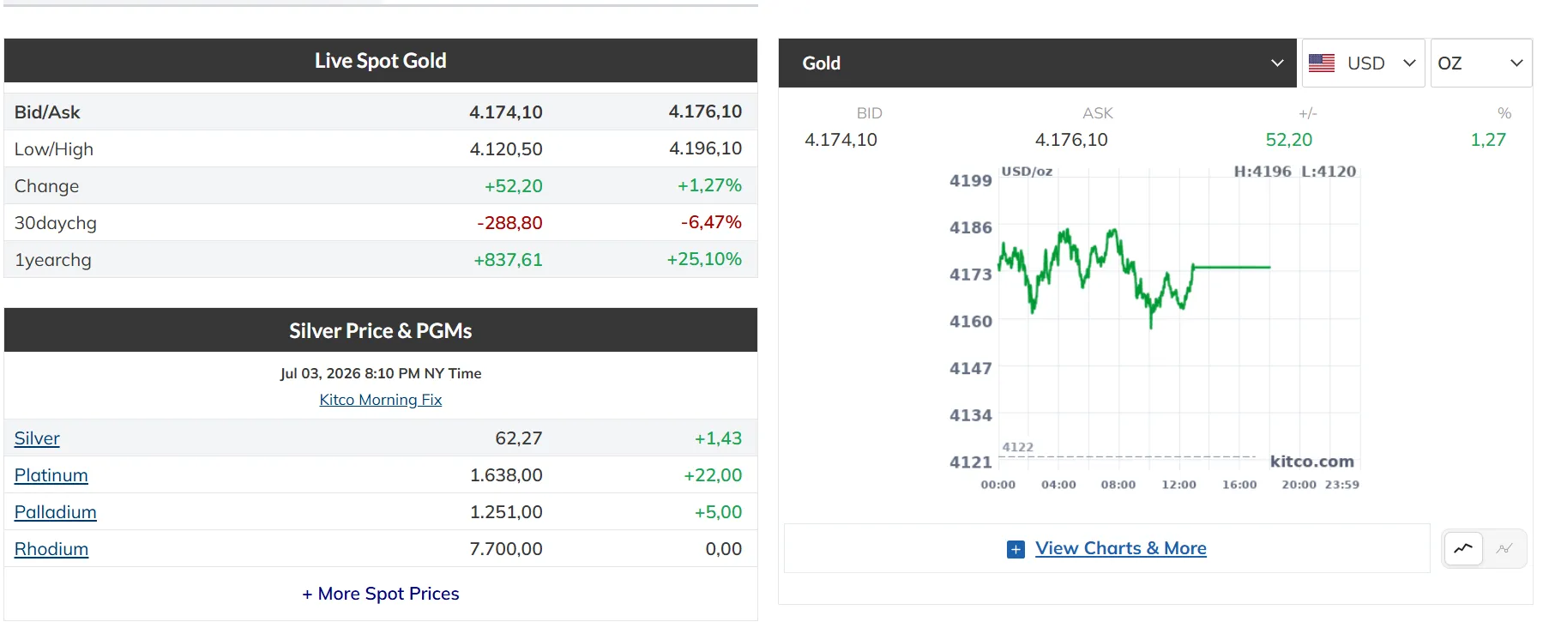Select the line chart view icon
1549x628 pixels.
coord(1463,548)
